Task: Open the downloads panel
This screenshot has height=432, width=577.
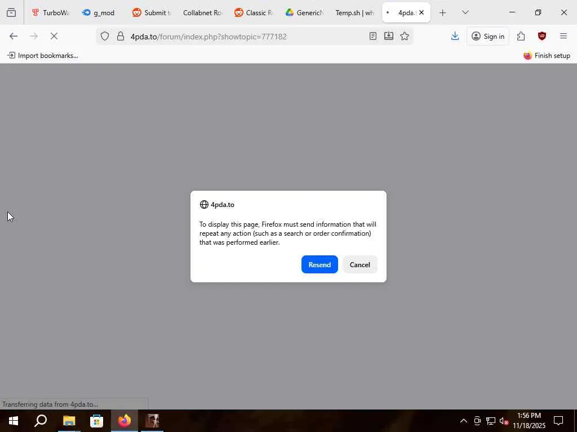Action: [455, 36]
